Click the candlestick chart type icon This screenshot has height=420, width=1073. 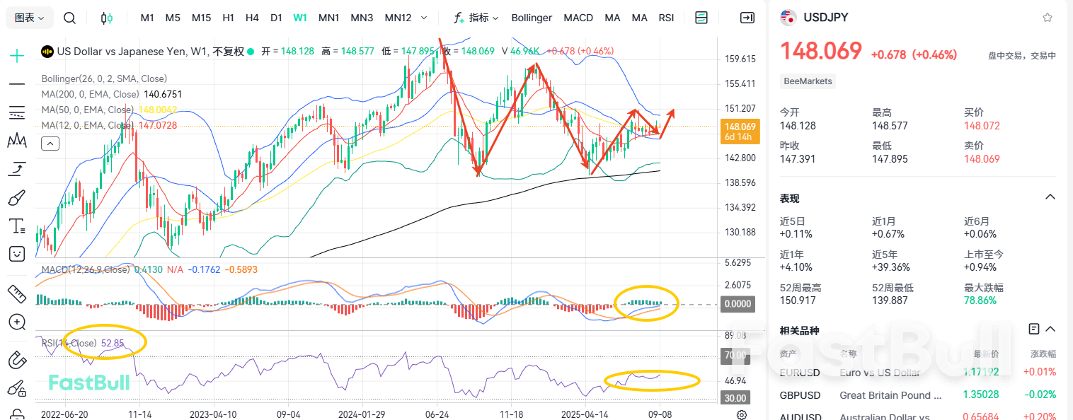click(106, 18)
